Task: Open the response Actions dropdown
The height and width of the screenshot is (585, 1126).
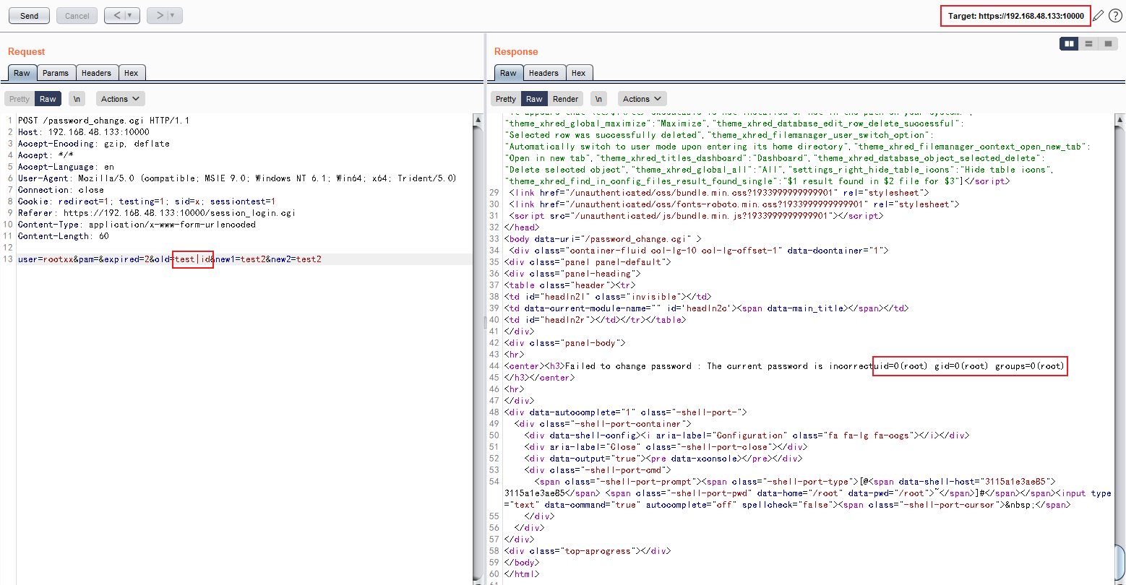Action: pyautogui.click(x=642, y=99)
